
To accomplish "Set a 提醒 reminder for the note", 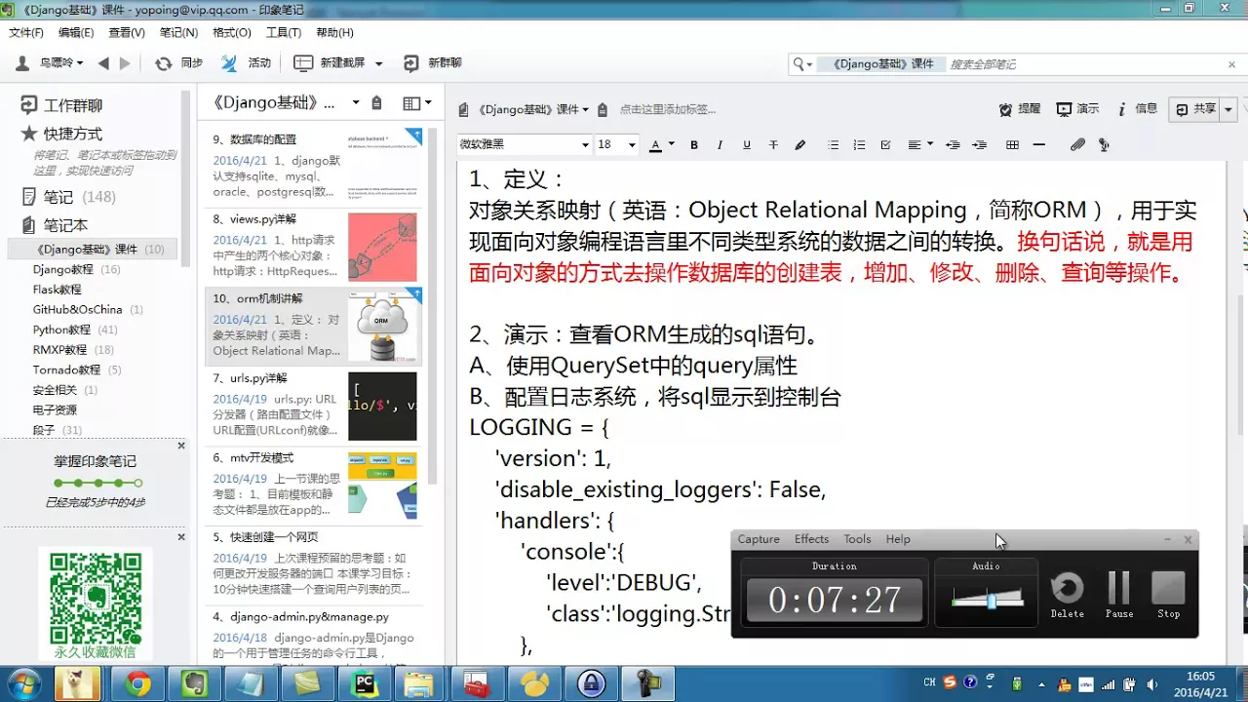I will pyautogui.click(x=1021, y=109).
